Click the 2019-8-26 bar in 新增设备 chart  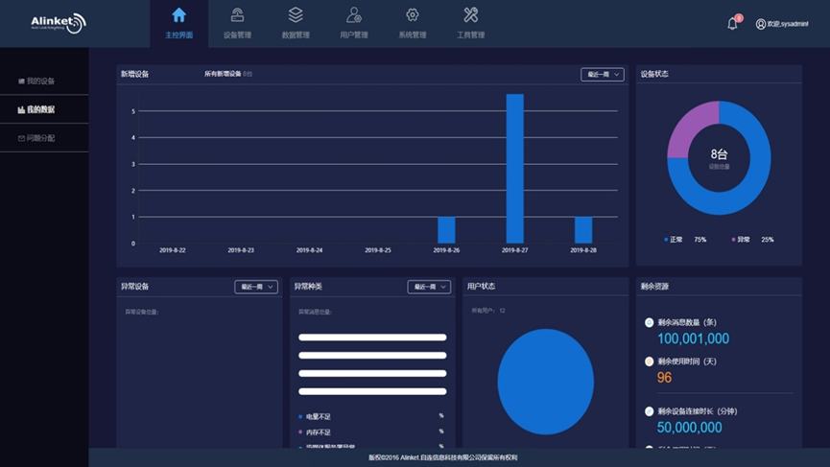[446, 230]
